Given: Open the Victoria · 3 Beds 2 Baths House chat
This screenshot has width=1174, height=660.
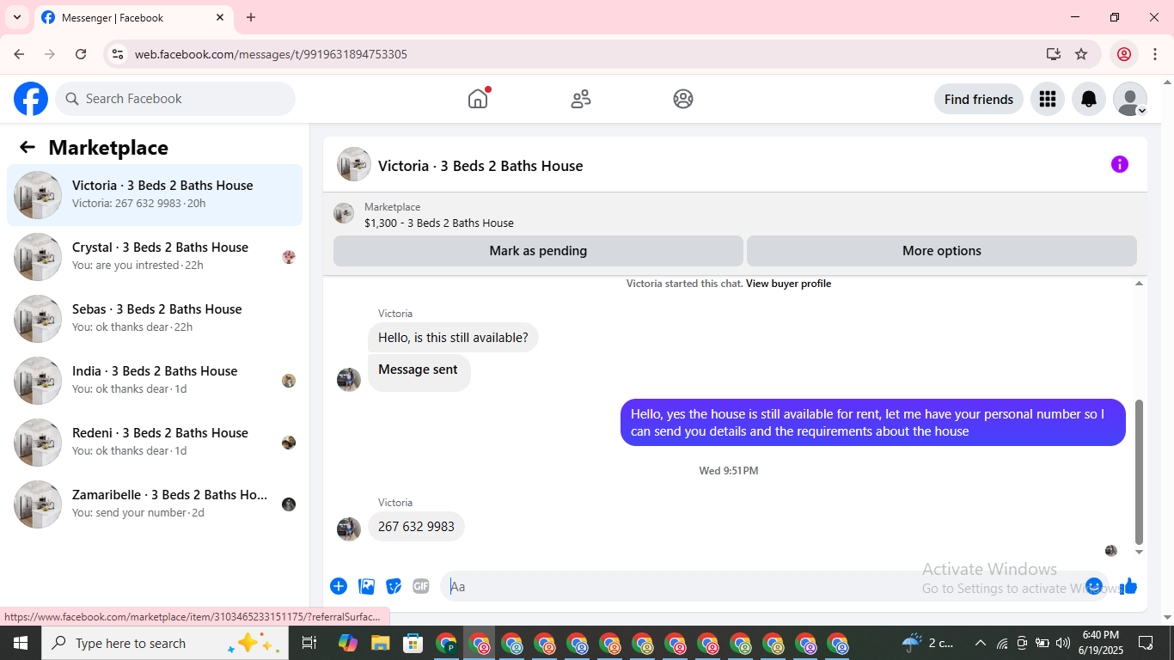Looking at the screenshot, I should pyautogui.click(x=155, y=195).
